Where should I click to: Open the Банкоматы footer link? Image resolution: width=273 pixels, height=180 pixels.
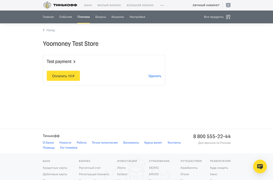coord(131,143)
